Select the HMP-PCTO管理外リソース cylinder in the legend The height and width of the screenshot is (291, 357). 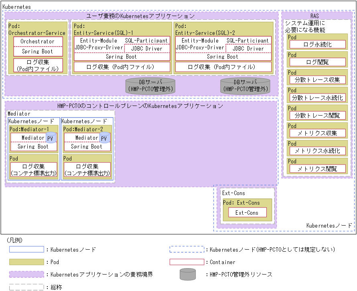coord(187,275)
